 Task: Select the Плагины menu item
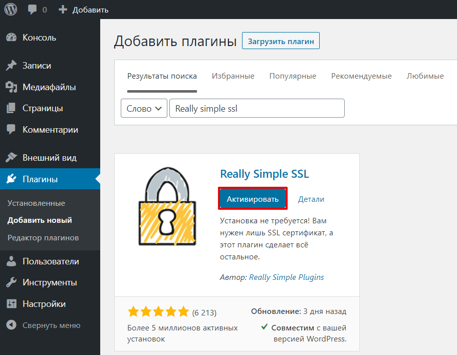click(x=50, y=179)
